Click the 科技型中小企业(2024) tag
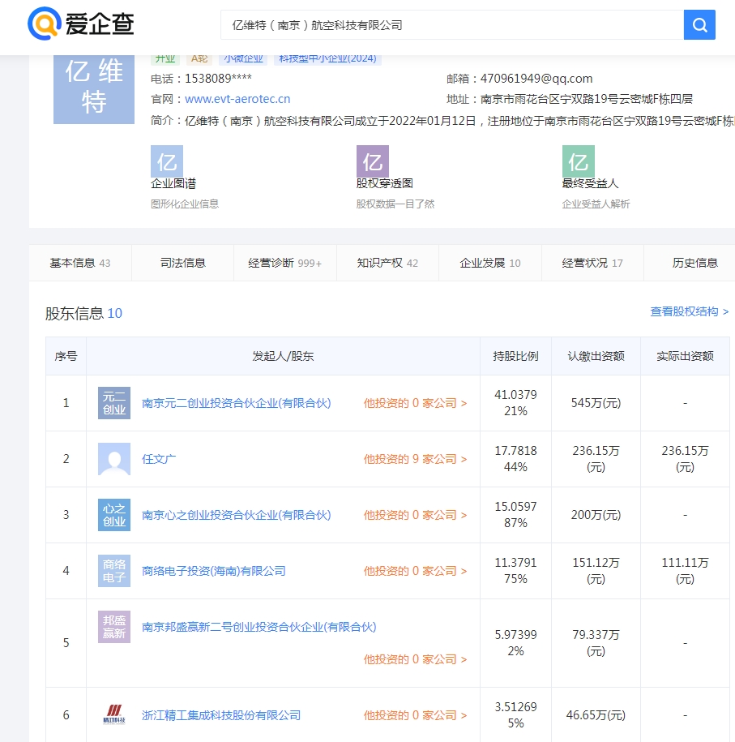735x742 pixels. coord(327,59)
